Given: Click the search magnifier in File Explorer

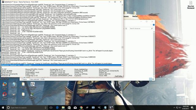Looking at the screenshot, I should [152, 28].
